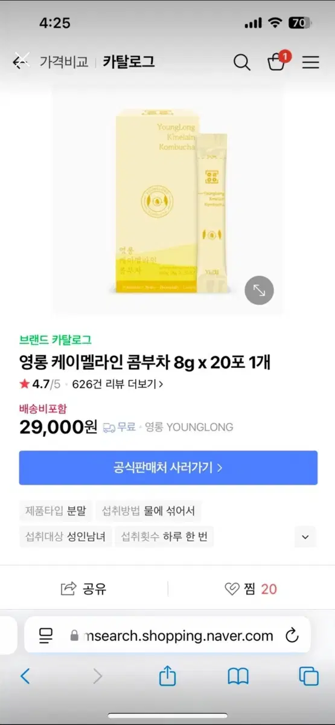Screen dimensions: 335x725
Task: Open page settings icon in address bar
Action: (46, 636)
